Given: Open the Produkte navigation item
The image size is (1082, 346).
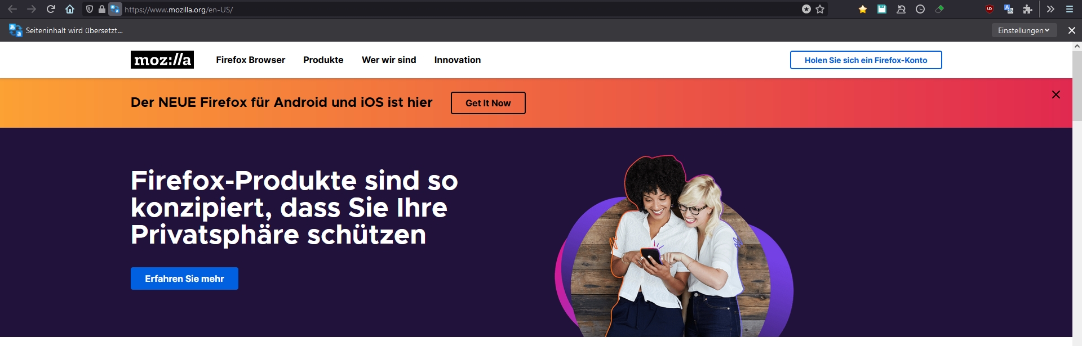Looking at the screenshot, I should coord(323,60).
